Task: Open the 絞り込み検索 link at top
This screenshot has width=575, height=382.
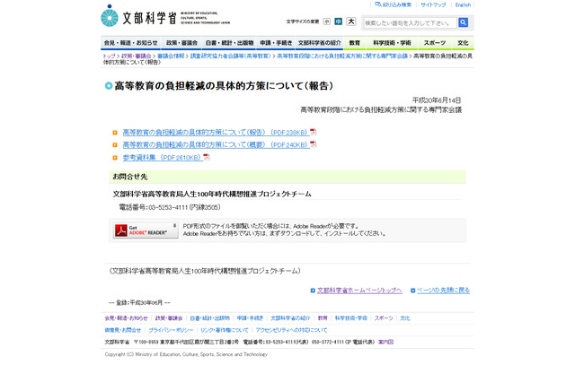Action: click(x=394, y=4)
